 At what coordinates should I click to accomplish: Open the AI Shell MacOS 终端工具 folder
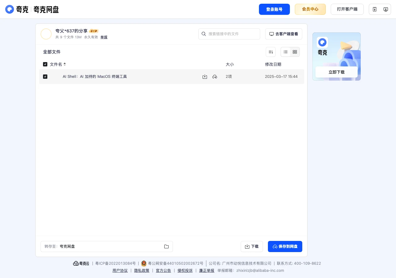pyautogui.click(x=95, y=77)
